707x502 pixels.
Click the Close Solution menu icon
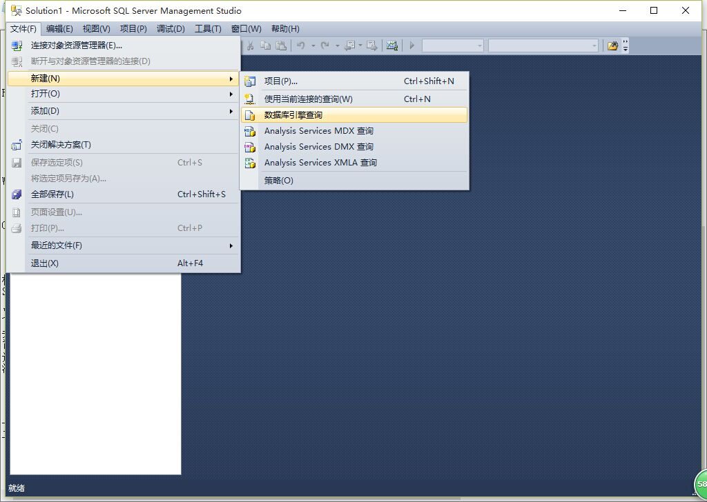tap(17, 145)
